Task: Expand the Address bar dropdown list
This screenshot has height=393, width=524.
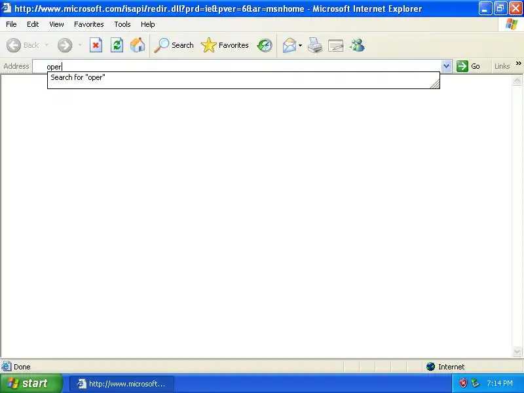Action: 446,66
